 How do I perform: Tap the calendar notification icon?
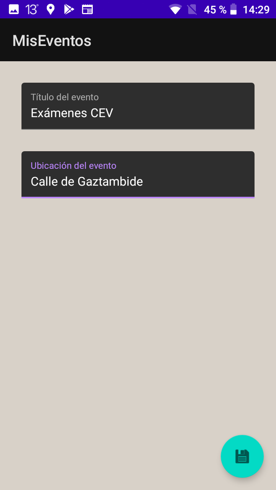point(87,9)
